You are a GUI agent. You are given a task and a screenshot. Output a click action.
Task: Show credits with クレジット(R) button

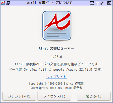click(x=19, y=96)
